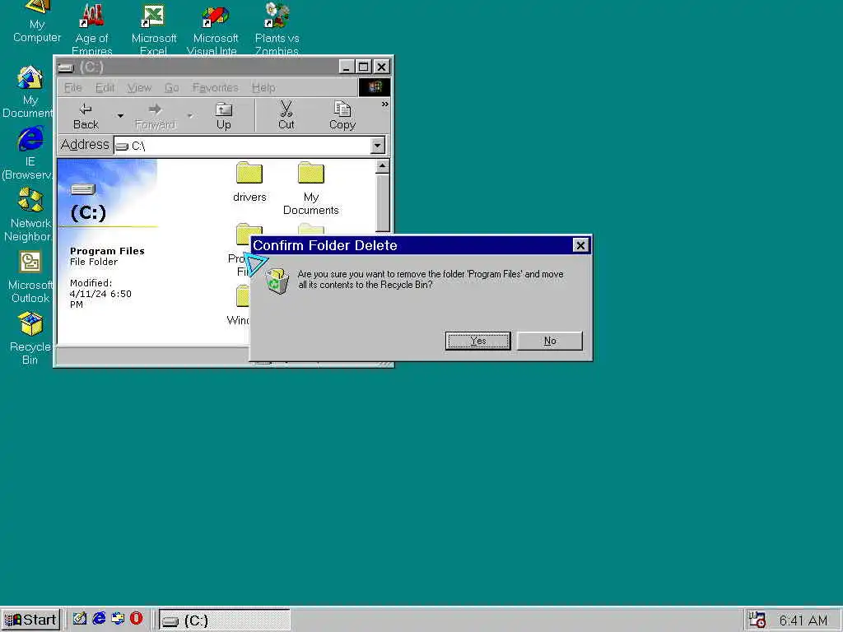Click the Cut scissors toolbar button
843x632 pixels.
pyautogui.click(x=286, y=116)
